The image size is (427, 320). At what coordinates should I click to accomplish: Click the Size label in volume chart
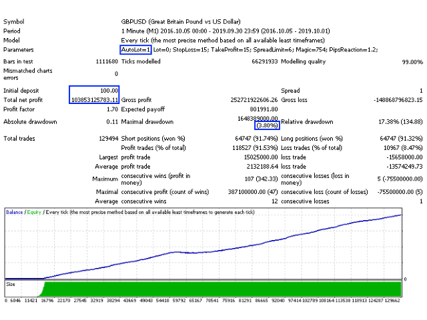[x=11, y=285]
